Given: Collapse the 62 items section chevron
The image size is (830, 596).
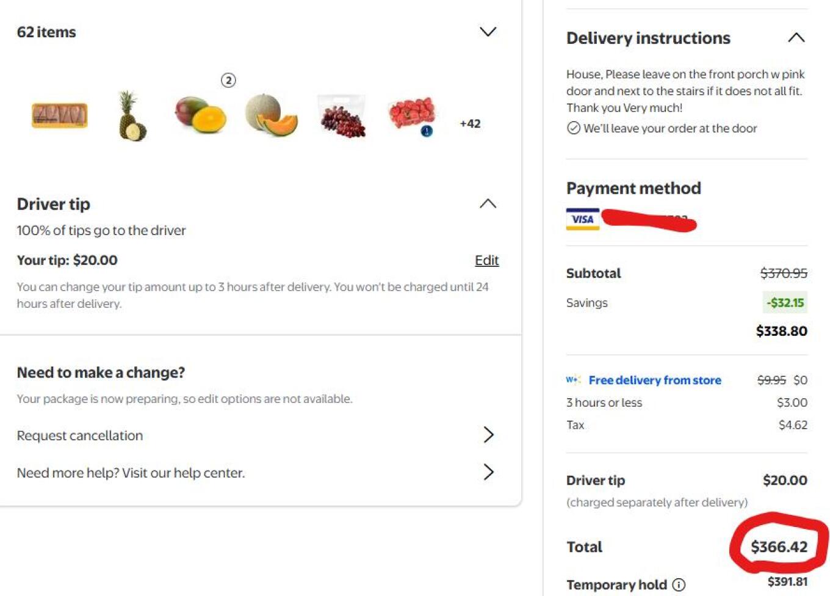Looking at the screenshot, I should 488,32.
